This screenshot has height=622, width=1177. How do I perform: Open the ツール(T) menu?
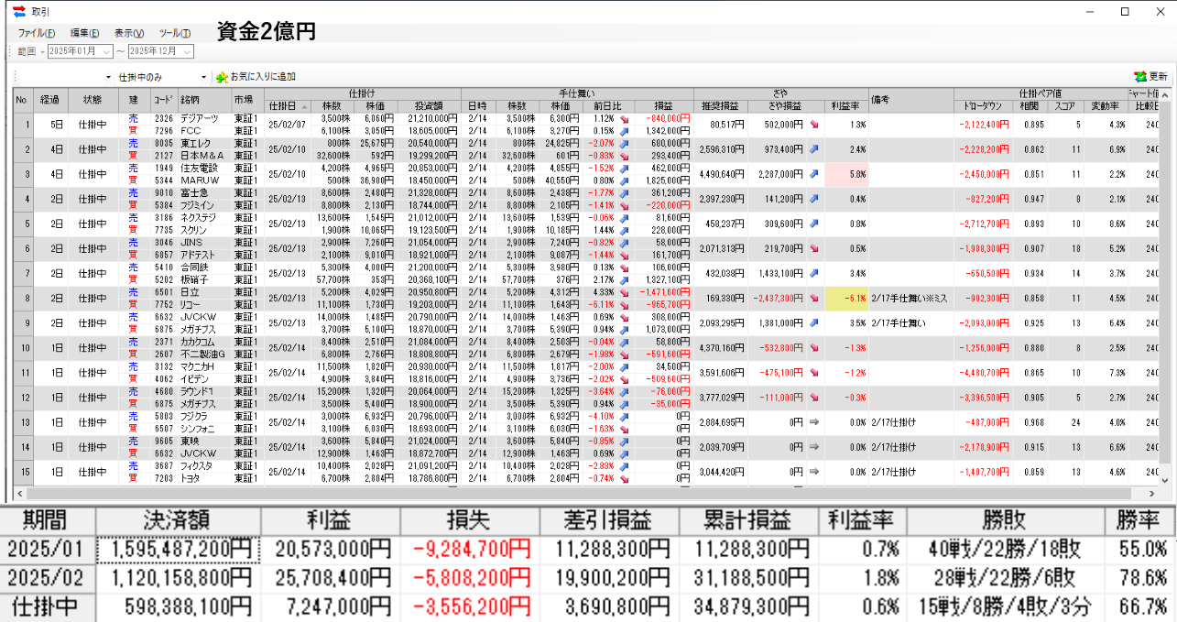[x=174, y=33]
